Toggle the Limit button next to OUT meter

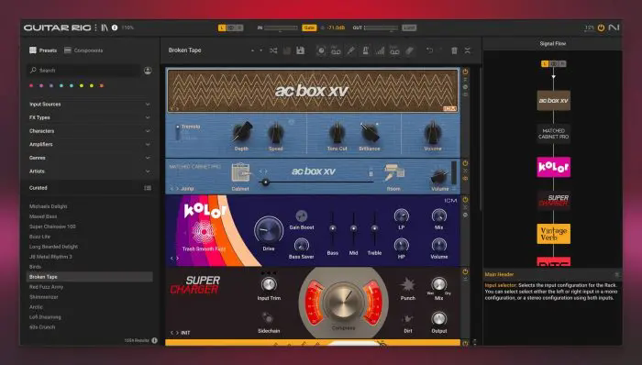pos(409,28)
